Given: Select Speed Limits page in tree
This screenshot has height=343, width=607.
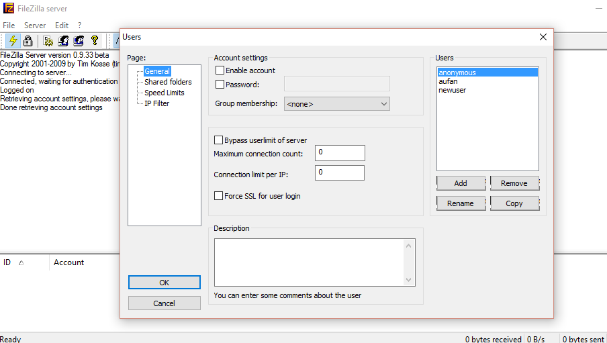Looking at the screenshot, I should click(x=164, y=93).
